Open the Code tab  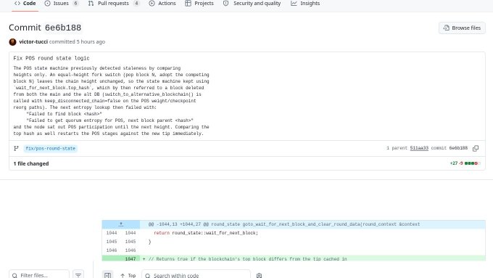click(x=25, y=4)
